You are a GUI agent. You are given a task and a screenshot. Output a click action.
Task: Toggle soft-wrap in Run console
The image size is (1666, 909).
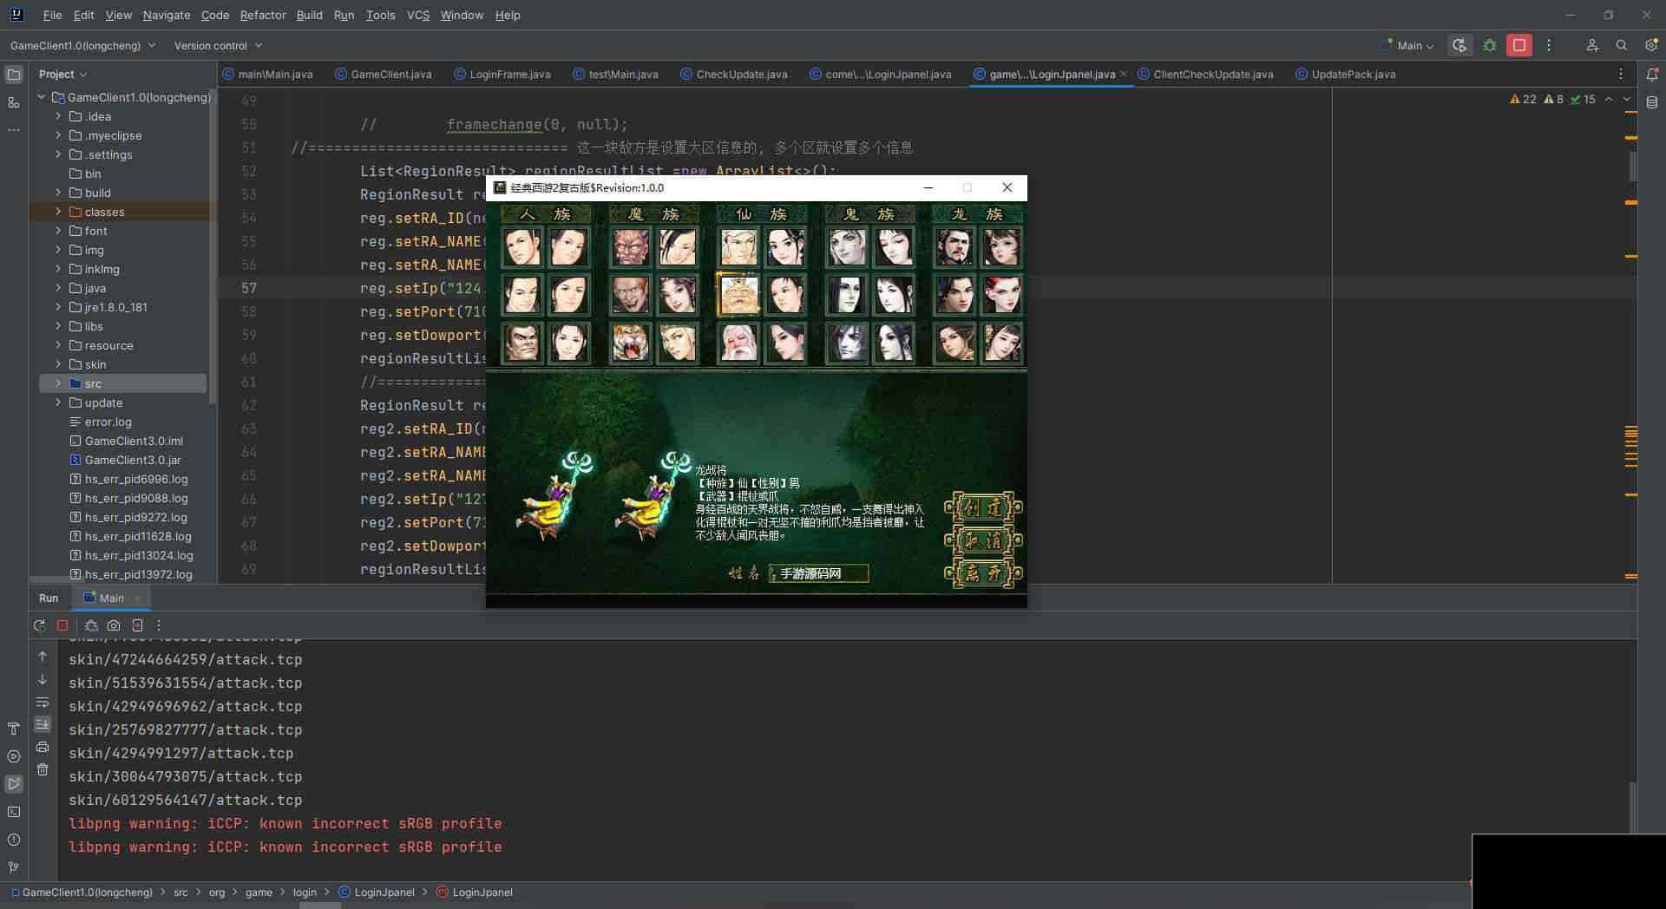click(43, 702)
